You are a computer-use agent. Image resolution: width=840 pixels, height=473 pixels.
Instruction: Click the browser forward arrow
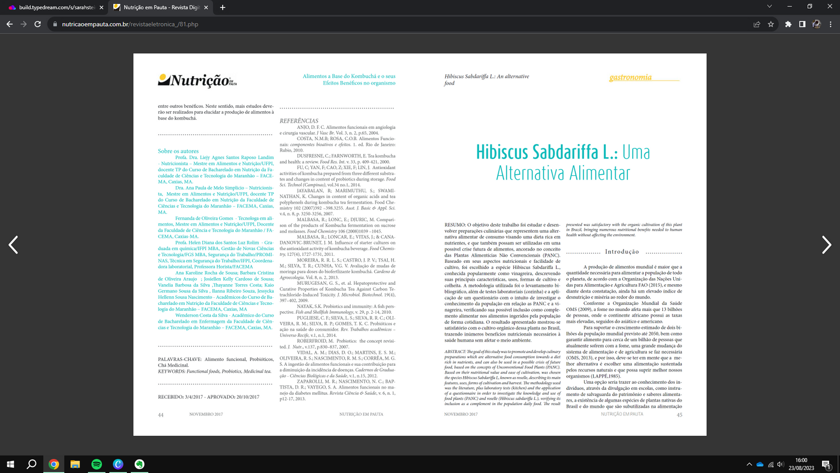(24, 24)
